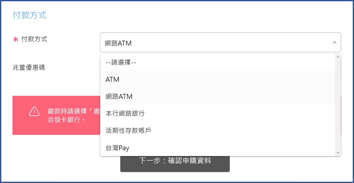Viewport: 354px width, 183px height.
Task: Select the --請選擇-- placeholder option
Action: click(x=121, y=63)
